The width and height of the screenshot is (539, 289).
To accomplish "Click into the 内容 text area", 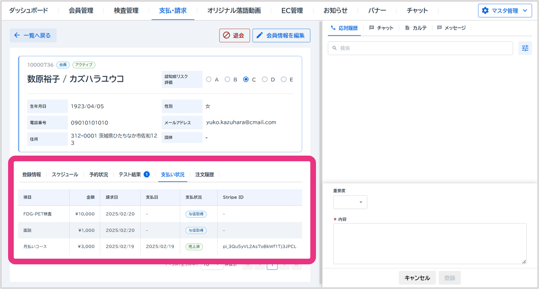I will click(x=430, y=243).
